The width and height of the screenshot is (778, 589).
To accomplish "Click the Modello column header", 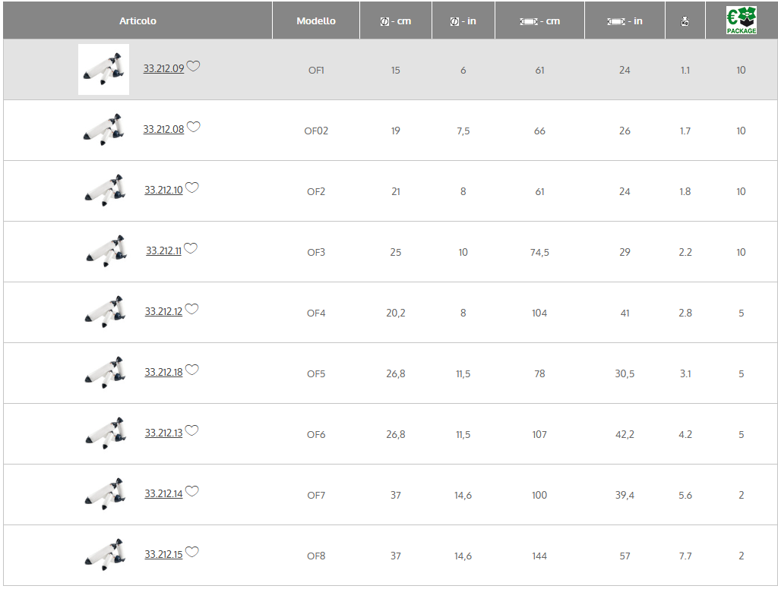I will [316, 20].
